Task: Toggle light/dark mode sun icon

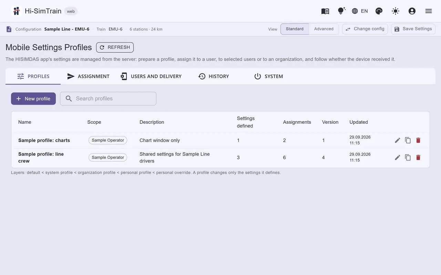Action: pyautogui.click(x=396, y=11)
